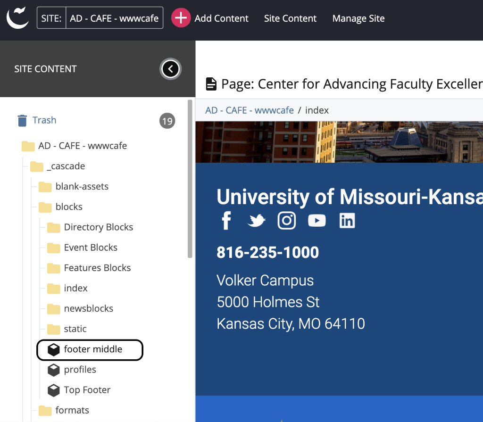483x422 pixels.
Task: Click the Facebook icon in footer
Action: (226, 221)
